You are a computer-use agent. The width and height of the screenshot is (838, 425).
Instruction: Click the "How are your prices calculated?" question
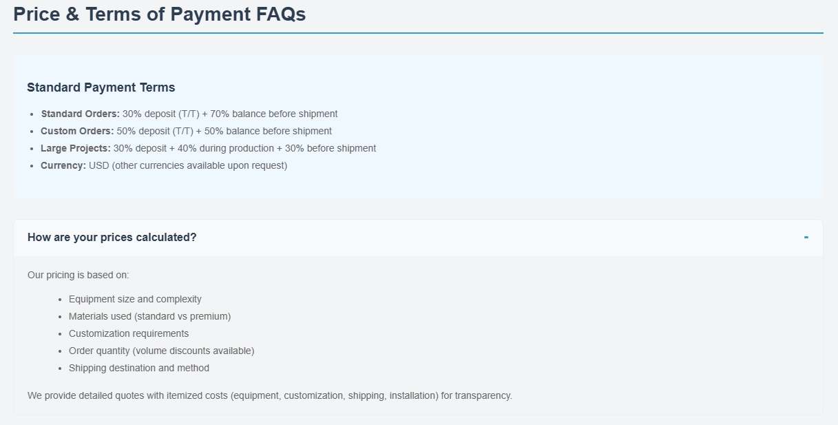click(112, 238)
